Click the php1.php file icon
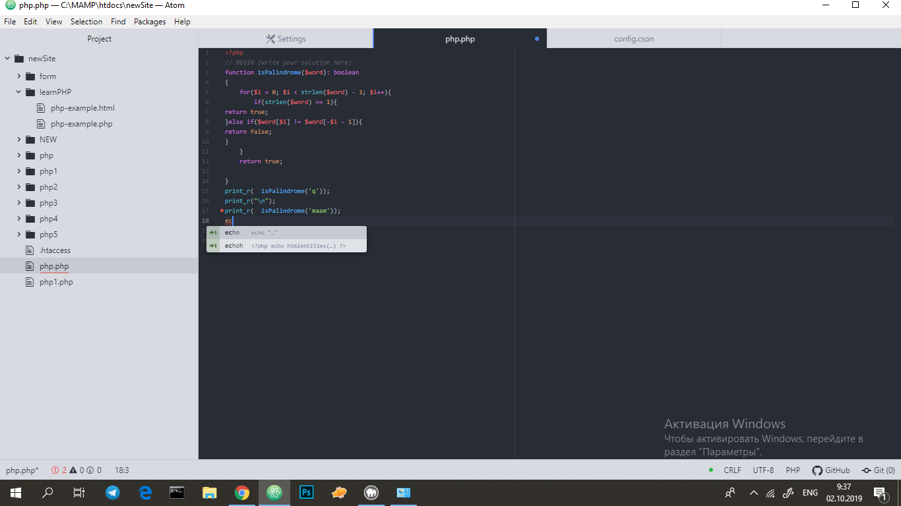 (x=29, y=282)
